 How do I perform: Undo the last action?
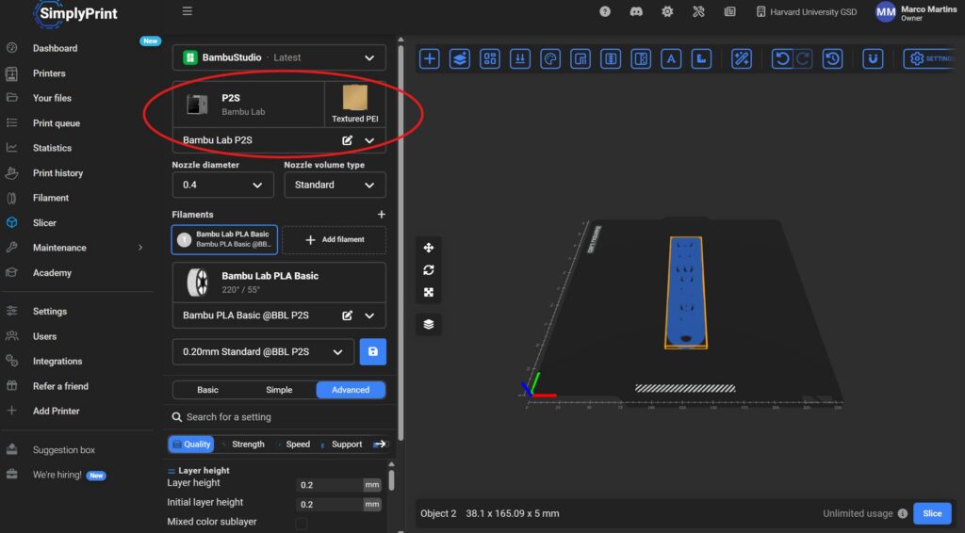(781, 59)
